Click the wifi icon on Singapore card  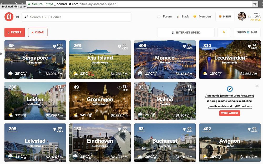point(54,46)
